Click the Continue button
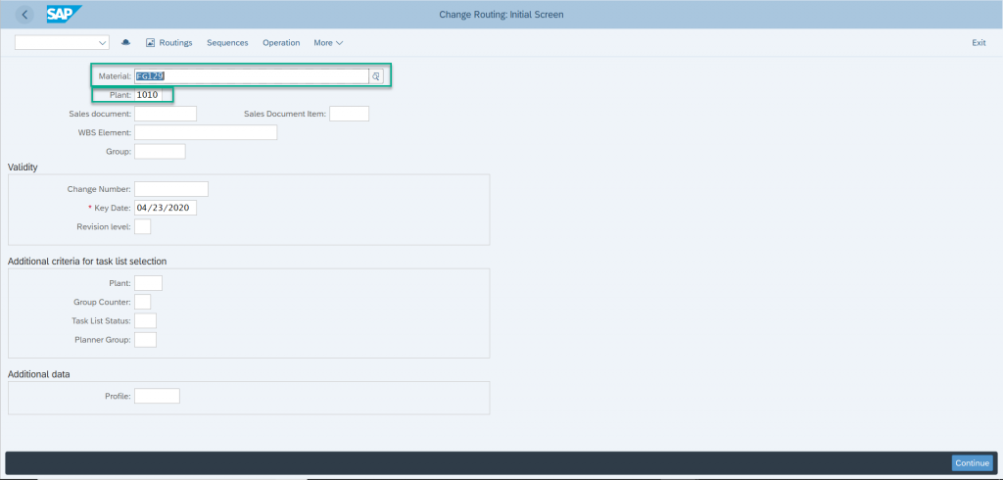 (x=973, y=462)
